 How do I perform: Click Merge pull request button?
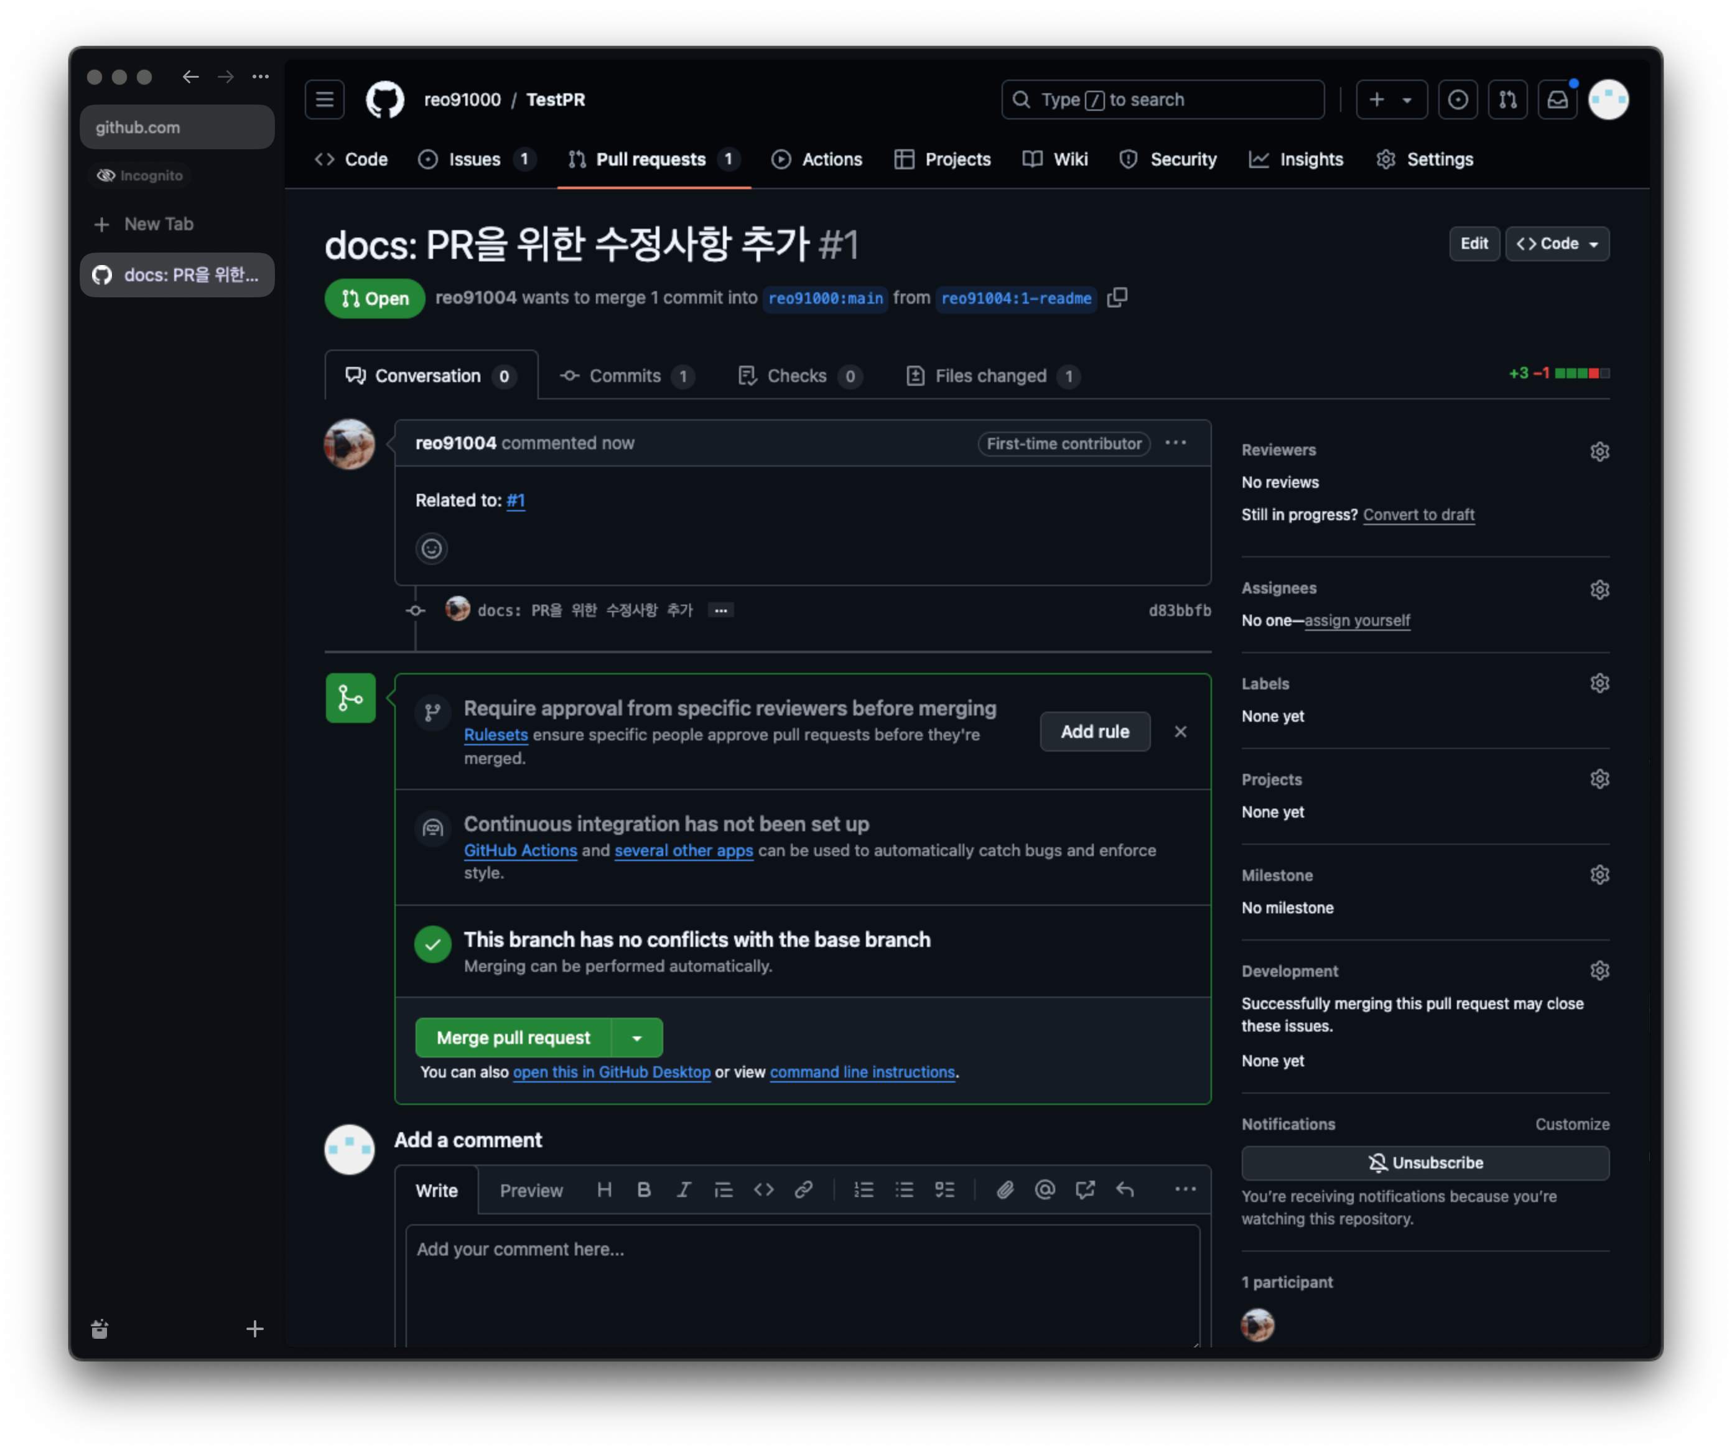pyautogui.click(x=513, y=1037)
